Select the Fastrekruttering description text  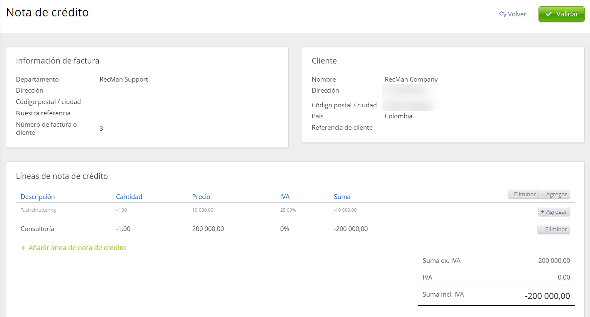tap(38, 210)
